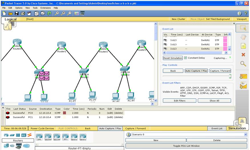Image resolution: width=250 pixels, height=150 pixels.
Task: Click the Add Simple PDU envelope icon
Action: pos(243,76)
